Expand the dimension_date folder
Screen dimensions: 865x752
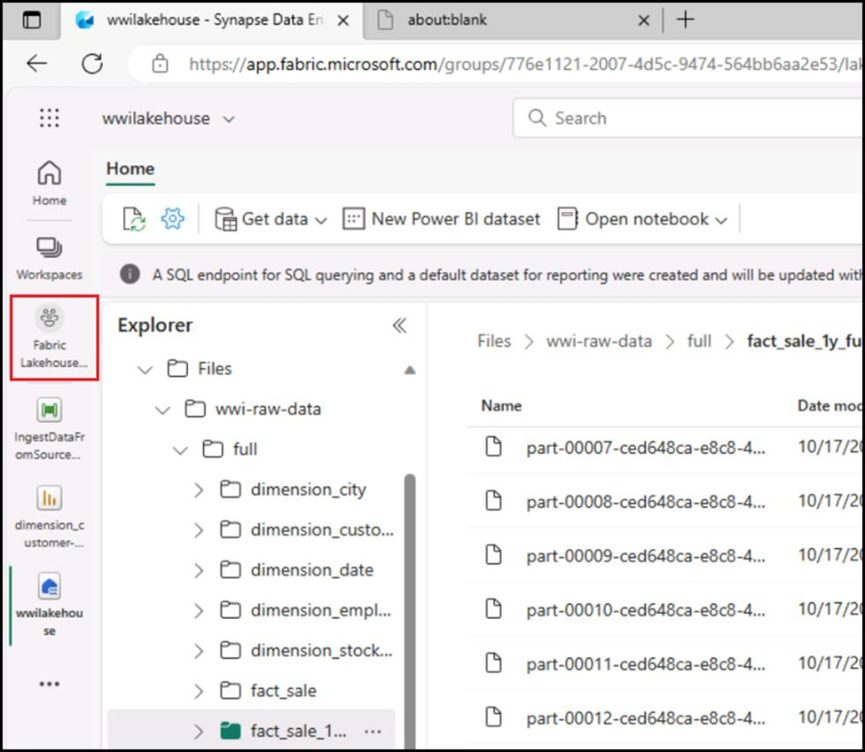coord(199,570)
